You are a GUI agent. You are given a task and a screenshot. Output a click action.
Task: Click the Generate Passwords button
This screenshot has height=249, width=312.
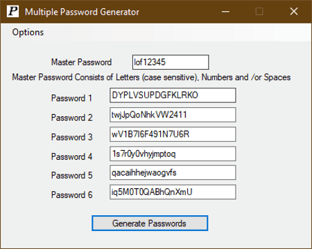tap(150, 223)
